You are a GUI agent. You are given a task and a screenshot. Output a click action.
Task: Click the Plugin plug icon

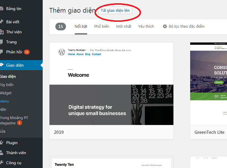coord(1,142)
